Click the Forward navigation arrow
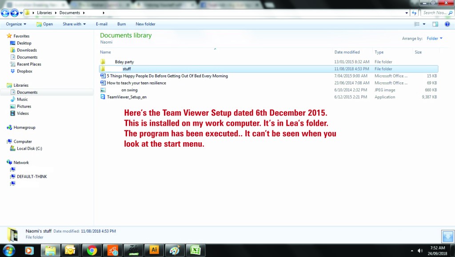455x257 pixels. pyautogui.click(x=14, y=13)
